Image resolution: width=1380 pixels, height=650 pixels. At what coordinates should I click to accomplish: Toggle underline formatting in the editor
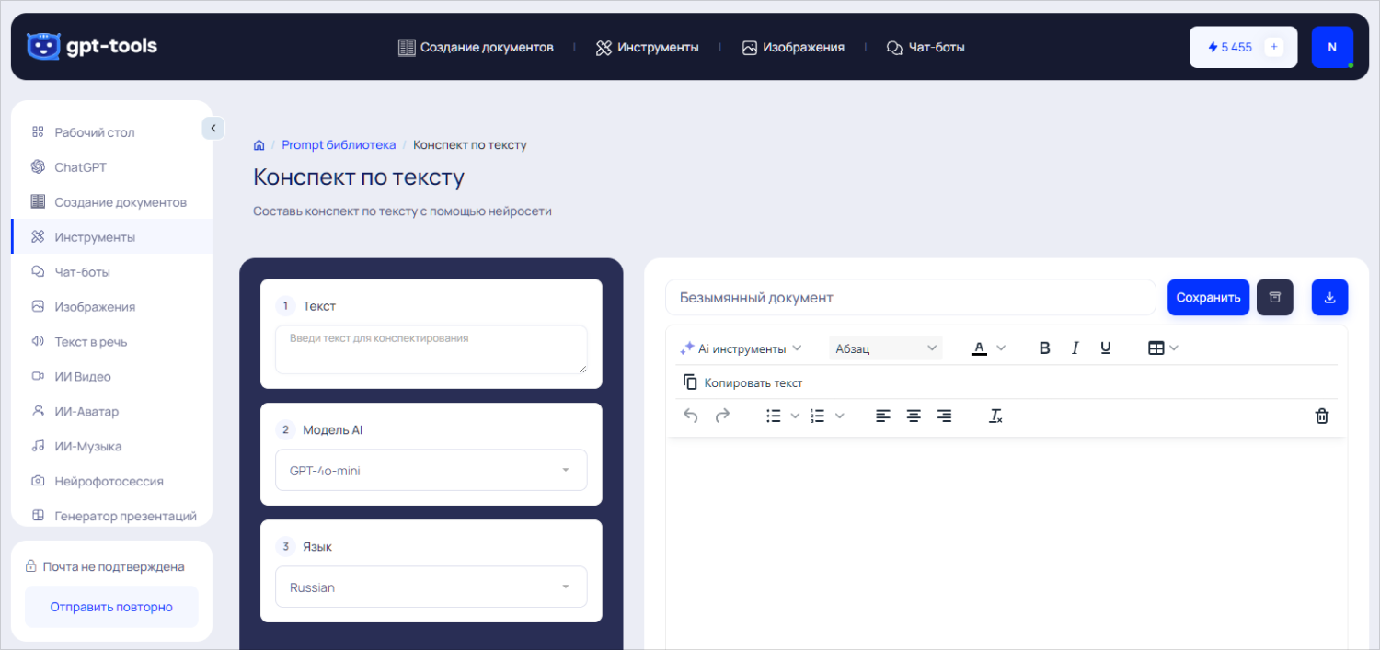pos(1105,348)
